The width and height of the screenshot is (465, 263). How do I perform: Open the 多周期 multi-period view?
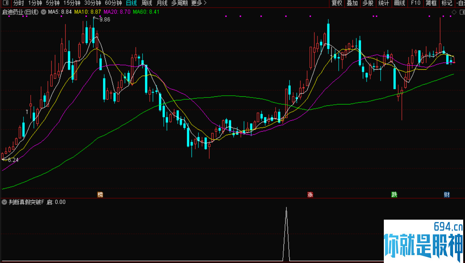pyautogui.click(x=179, y=3)
